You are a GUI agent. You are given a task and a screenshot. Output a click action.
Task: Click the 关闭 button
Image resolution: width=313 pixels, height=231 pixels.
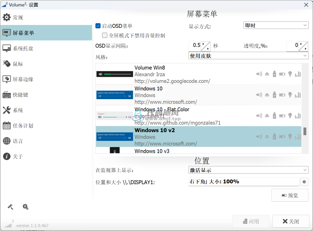click(x=291, y=221)
